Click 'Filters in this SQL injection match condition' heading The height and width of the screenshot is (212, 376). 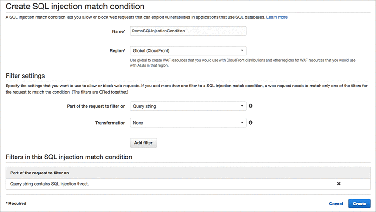tap(68, 157)
